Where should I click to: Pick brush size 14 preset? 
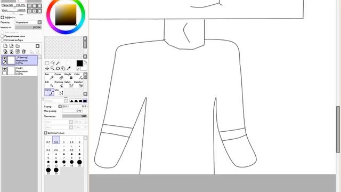click(64, 163)
